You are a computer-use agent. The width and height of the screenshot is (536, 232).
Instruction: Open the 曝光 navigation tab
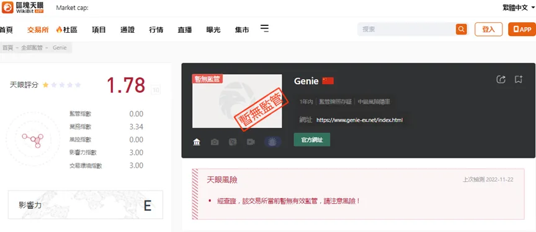pyautogui.click(x=213, y=30)
